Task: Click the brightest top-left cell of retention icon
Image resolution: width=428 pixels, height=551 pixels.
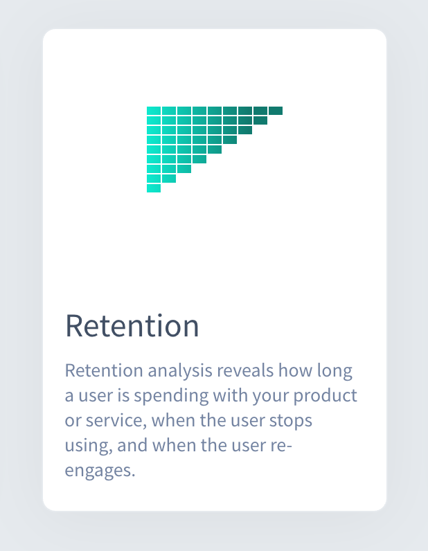Action: [x=154, y=111]
